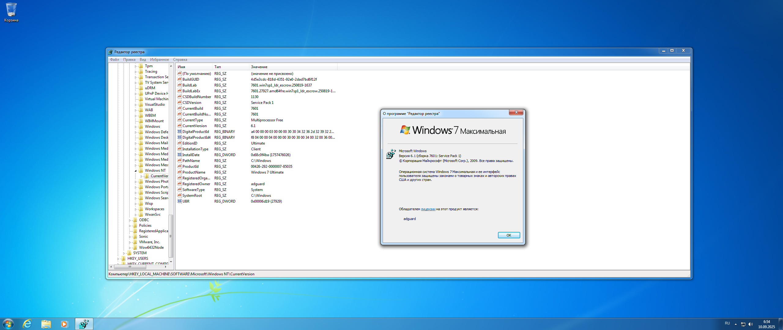Viewport: 783px width, 330px height.
Task: Open the Вид menu
Action: pos(143,60)
